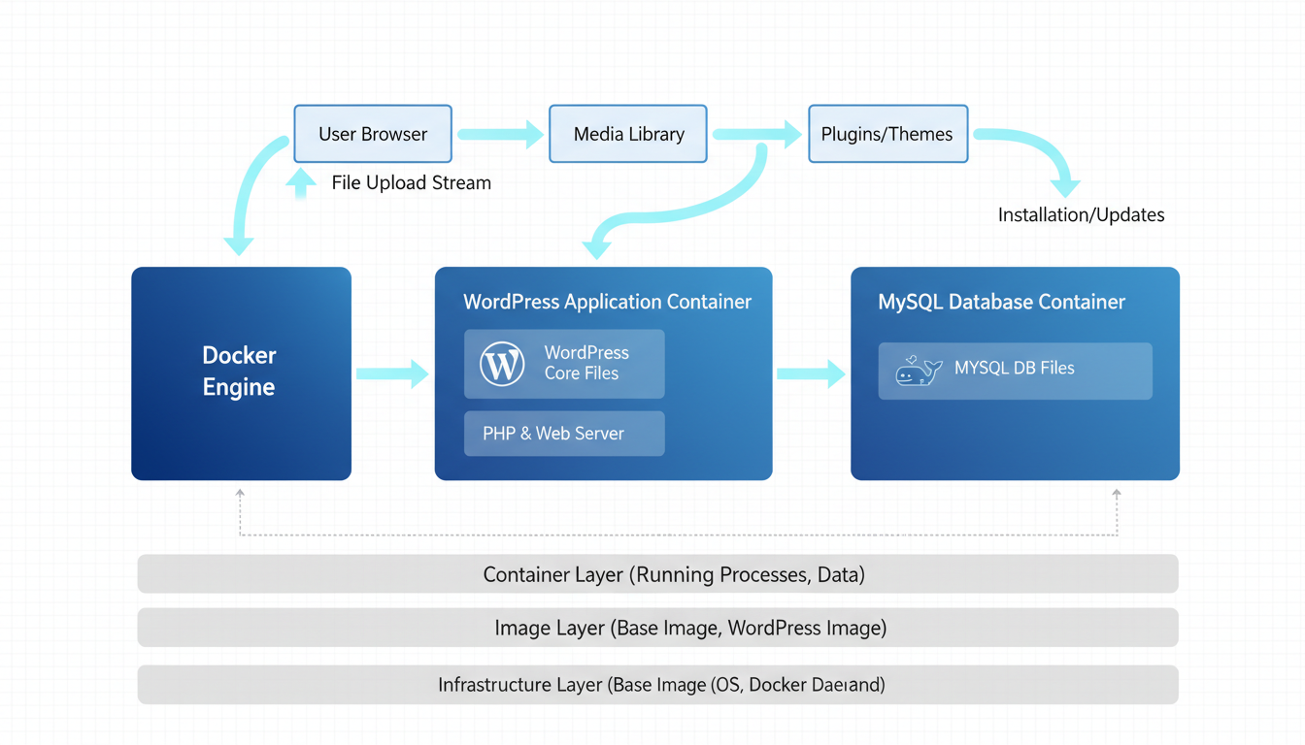
Task: Click the dotted line connecting the containers
Action: click(680, 534)
